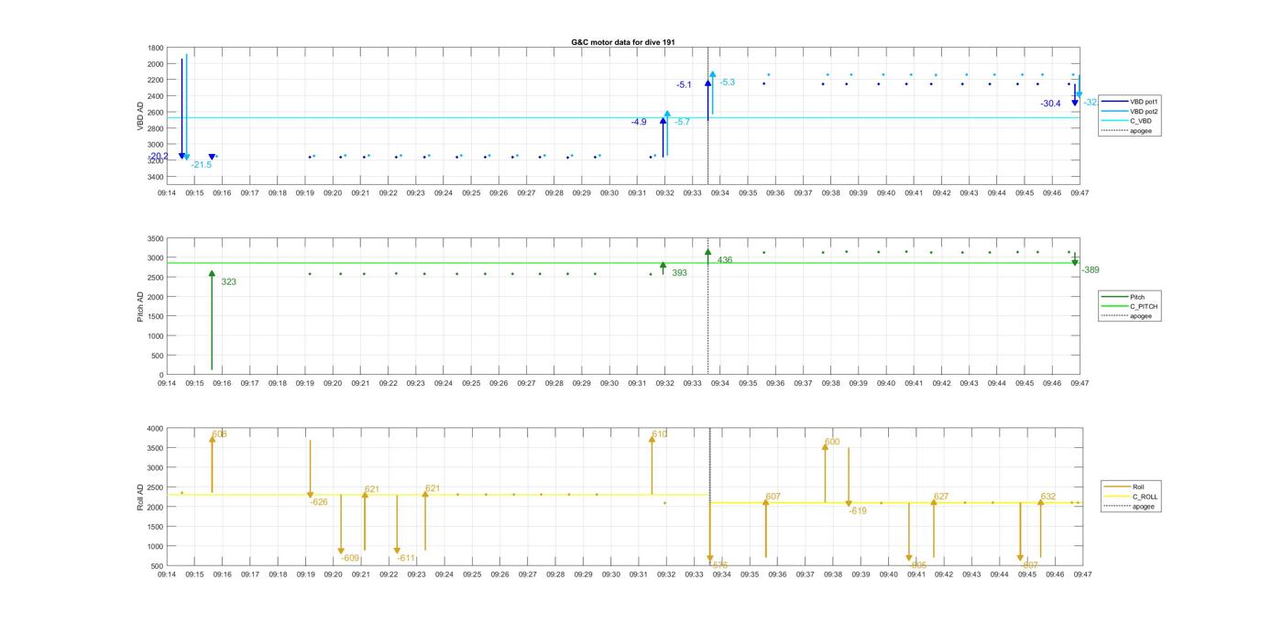1283x635 pixels.
Task: Click the 610 roll annotation
Action: [x=660, y=434]
